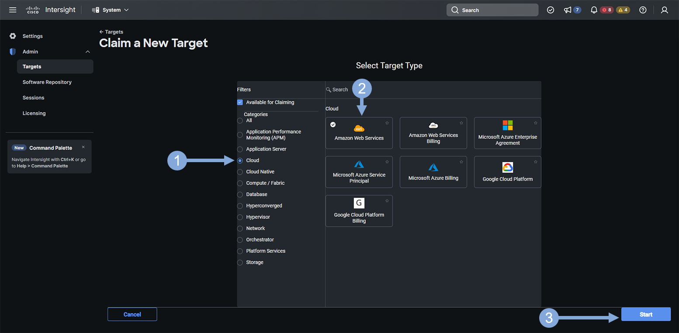Favorite Amazon Web Services with star
The width and height of the screenshot is (679, 333).
point(387,123)
